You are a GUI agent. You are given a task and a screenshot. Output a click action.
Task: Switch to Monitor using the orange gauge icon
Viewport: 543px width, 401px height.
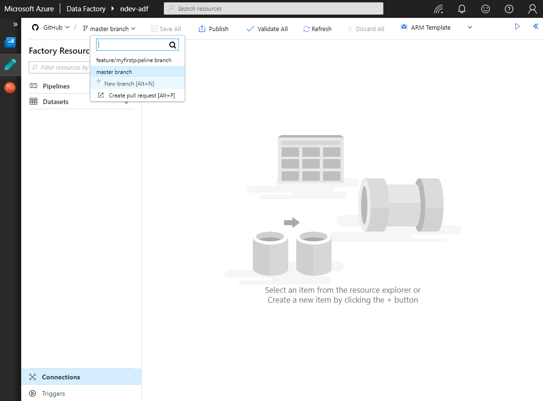pos(10,87)
